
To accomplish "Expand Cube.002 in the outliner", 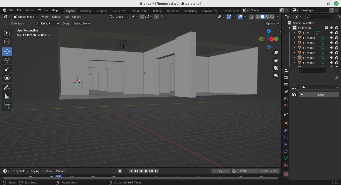I will coord(295,43).
